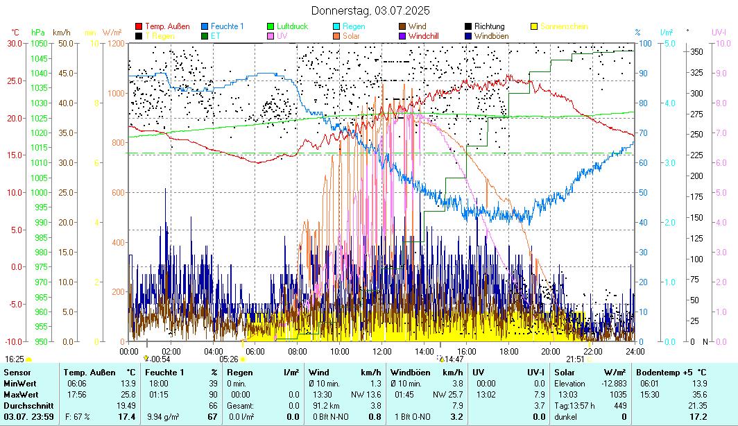Click the orange Solar legend swatch

click(x=336, y=36)
